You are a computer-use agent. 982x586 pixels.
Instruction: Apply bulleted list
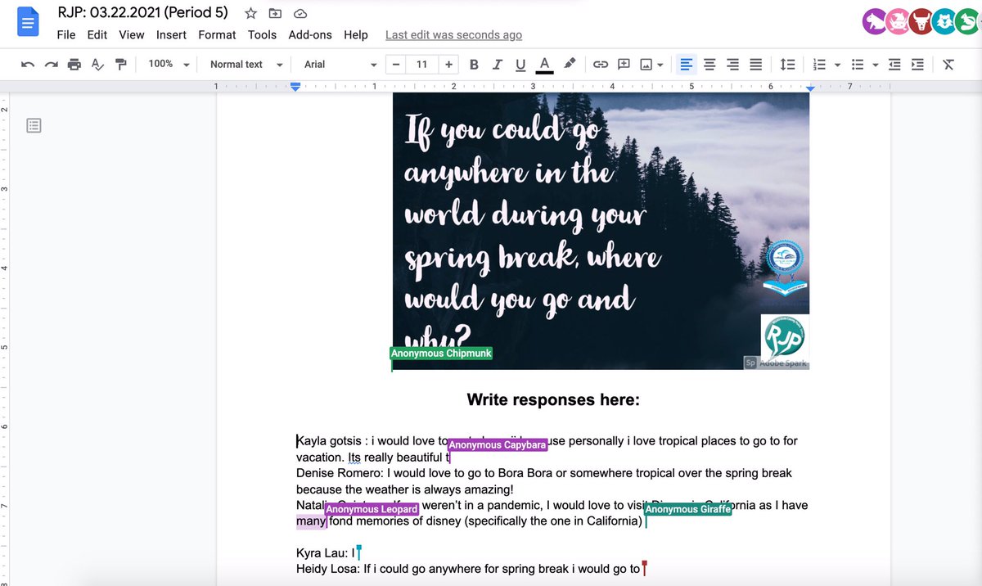858,64
